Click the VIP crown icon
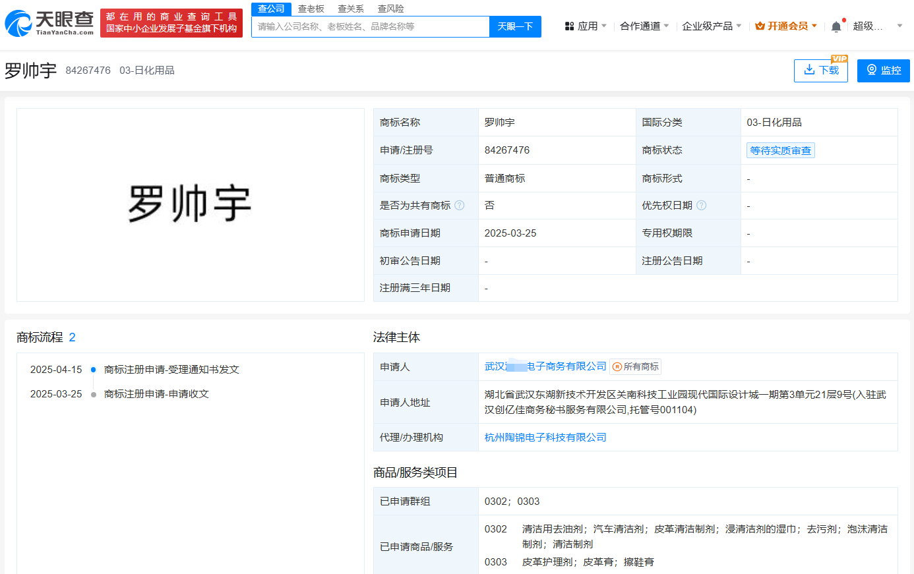This screenshot has width=914, height=574. (760, 26)
